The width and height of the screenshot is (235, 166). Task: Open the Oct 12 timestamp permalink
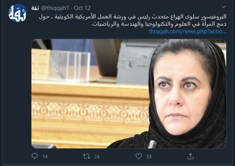point(82,8)
